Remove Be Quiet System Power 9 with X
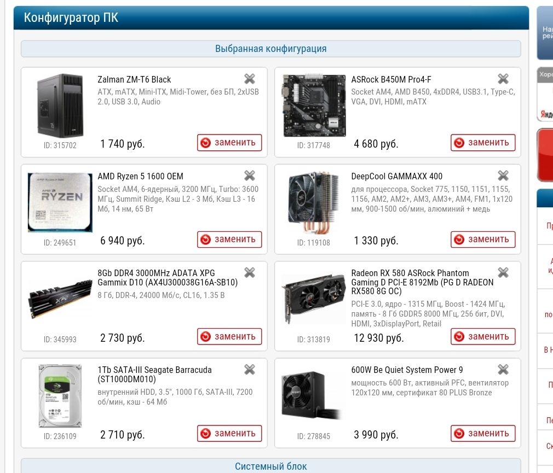Screen dimensions: 553x473 [x=503, y=369]
